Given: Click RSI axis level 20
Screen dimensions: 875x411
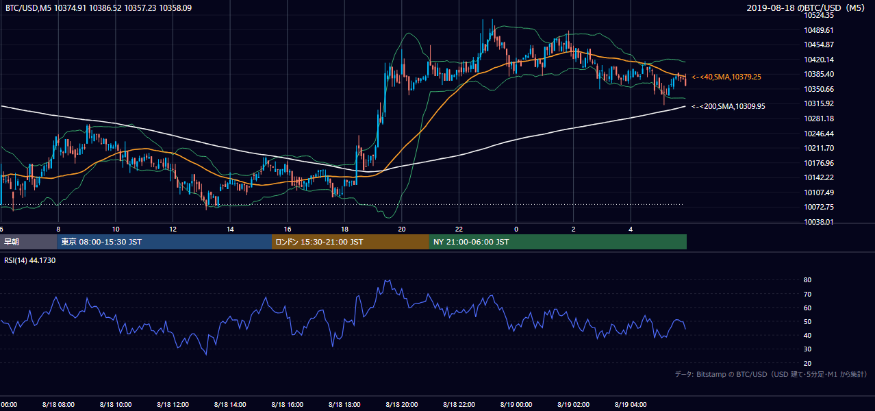Looking at the screenshot, I should point(807,363).
